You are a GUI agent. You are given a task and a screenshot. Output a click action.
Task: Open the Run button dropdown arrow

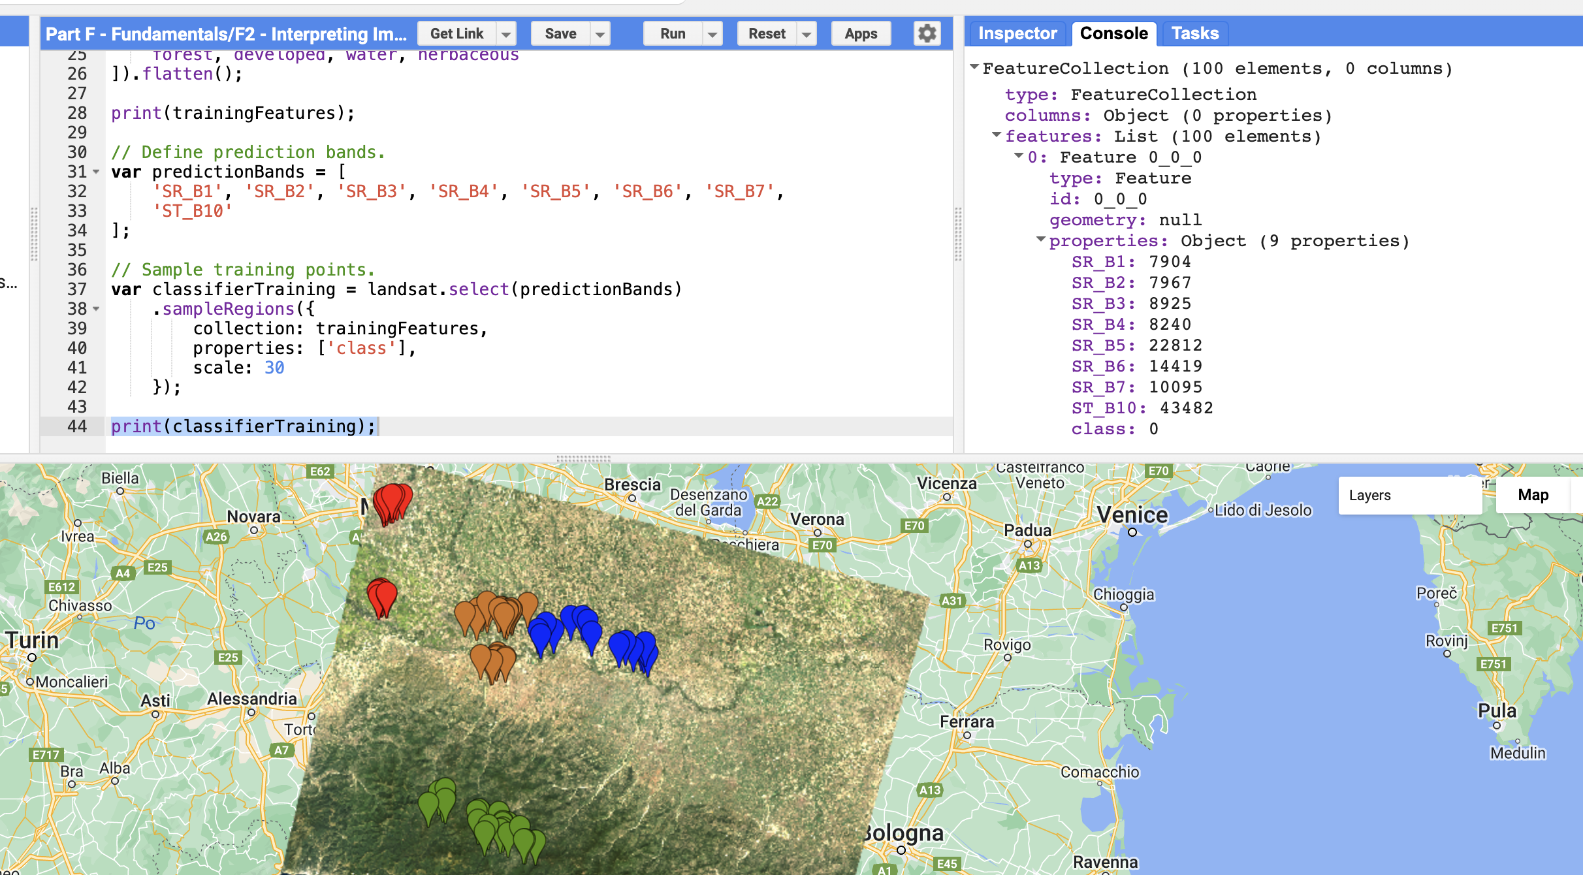pyautogui.click(x=712, y=33)
